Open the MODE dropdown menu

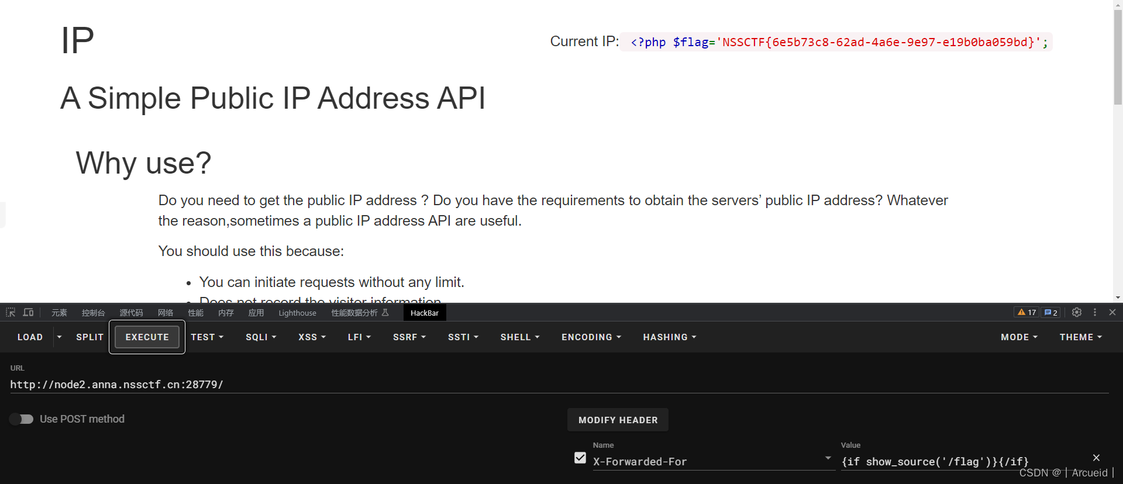[1019, 337]
